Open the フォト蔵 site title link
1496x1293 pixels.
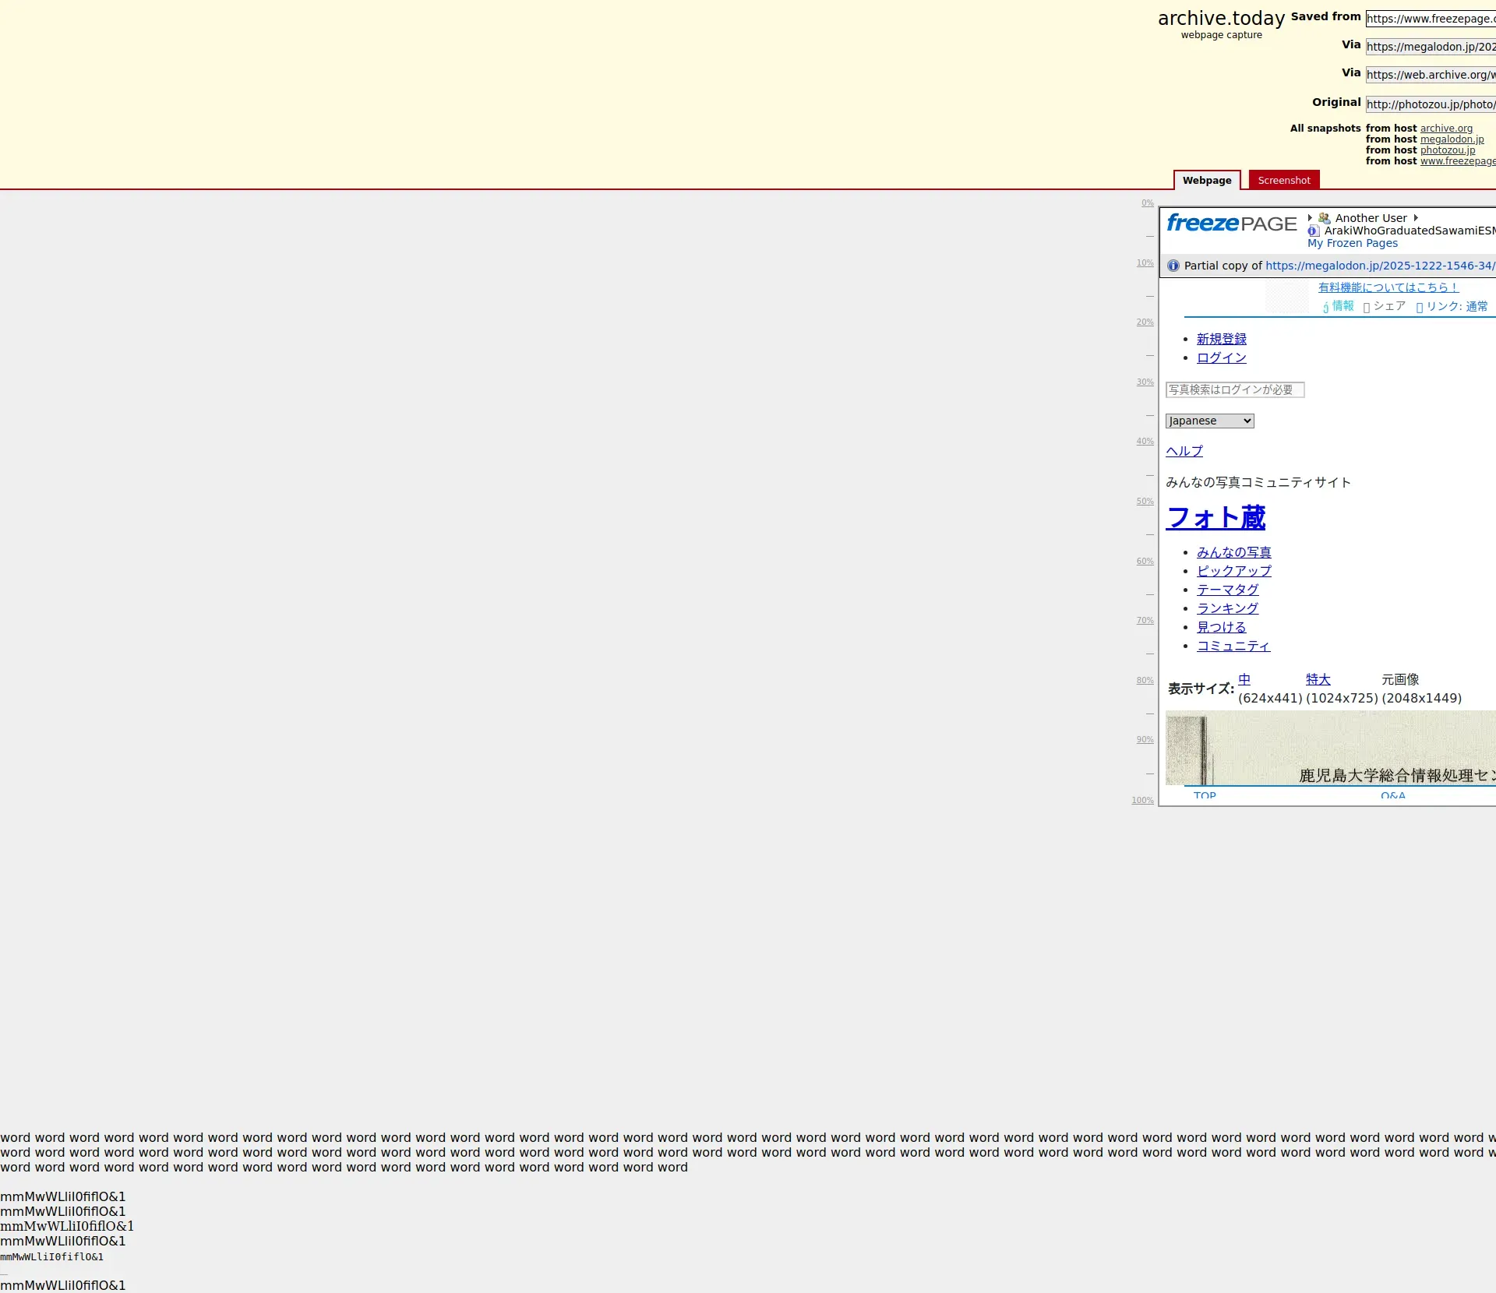[1215, 517]
